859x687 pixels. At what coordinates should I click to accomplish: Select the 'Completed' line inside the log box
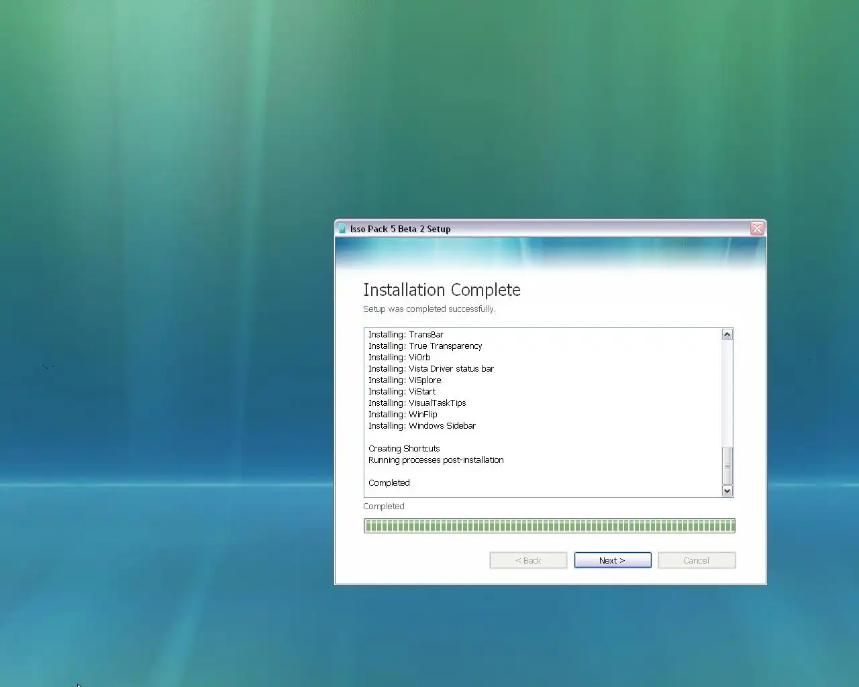pyautogui.click(x=389, y=482)
